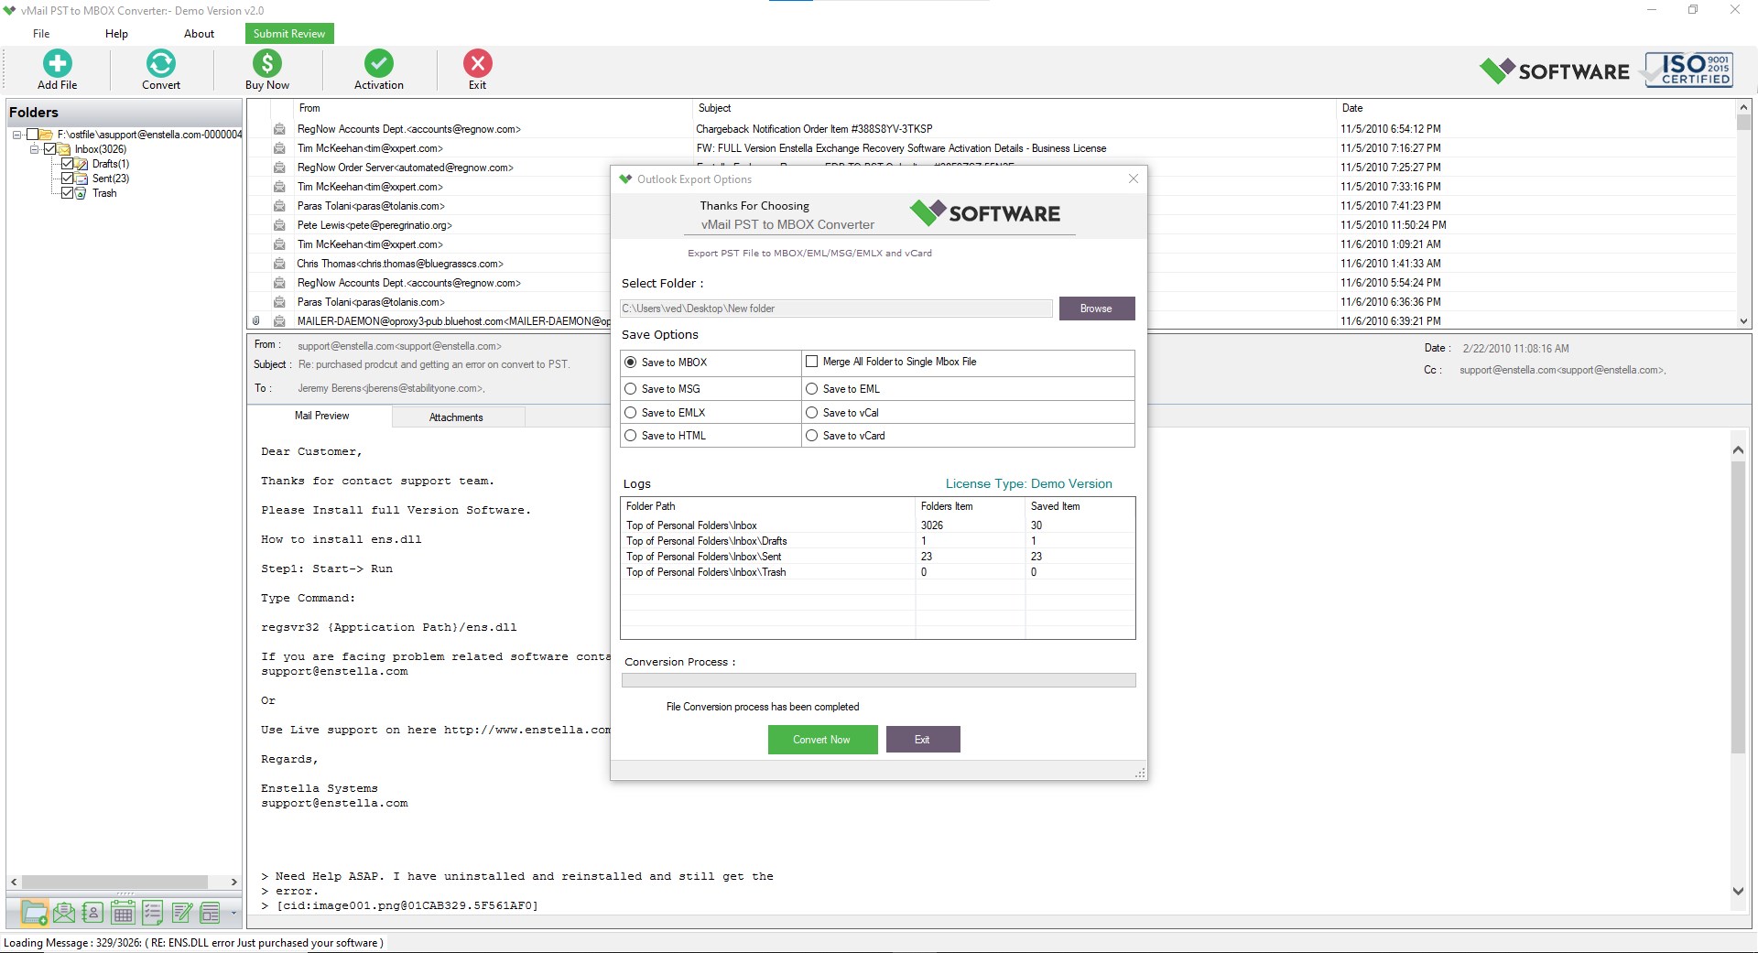Open the File menu
The width and height of the screenshot is (1758, 953).
pyautogui.click(x=41, y=34)
